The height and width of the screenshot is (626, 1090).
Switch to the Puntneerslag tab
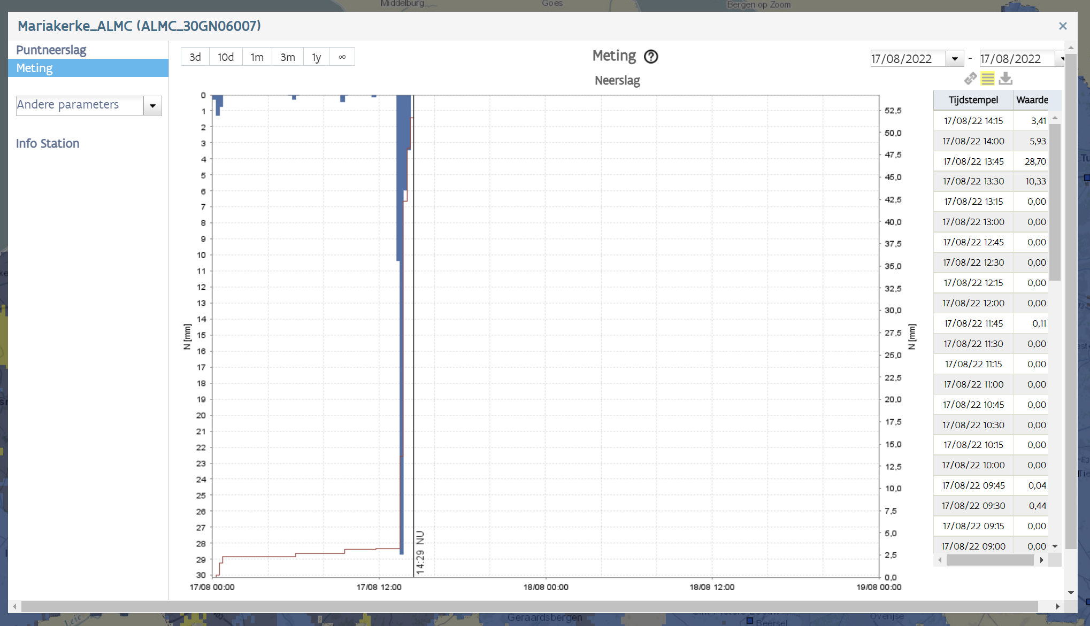[x=51, y=50]
